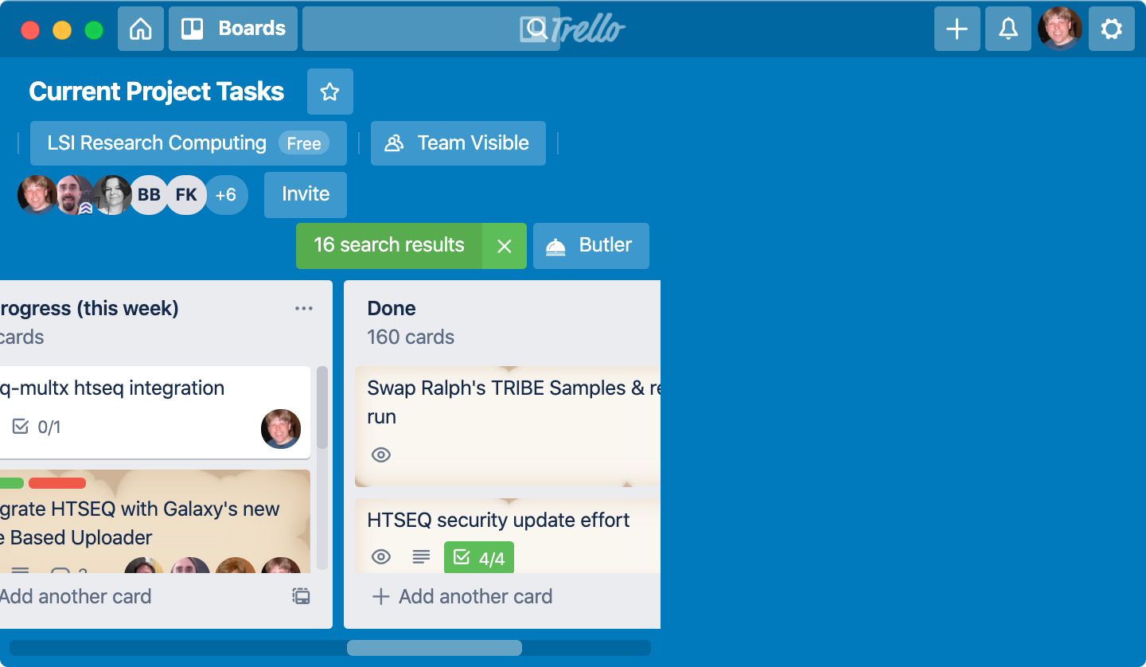The image size is (1146, 667).
Task: Open notifications bell
Action: (x=1008, y=29)
